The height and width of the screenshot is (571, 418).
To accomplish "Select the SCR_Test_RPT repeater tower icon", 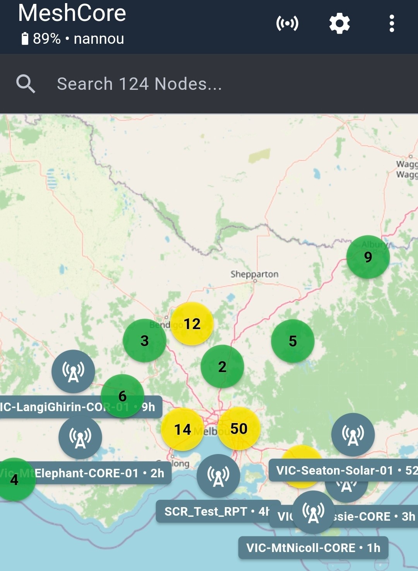I will click(218, 476).
